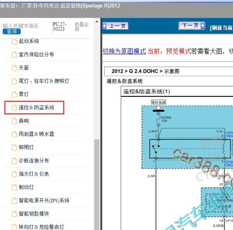Viewport: 233px width, 230px height.
Task: Open 诊断连接分布 entry
Action: 34,160
